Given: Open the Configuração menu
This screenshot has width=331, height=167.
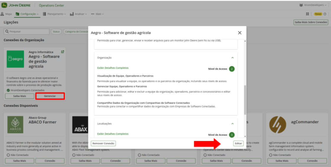Looking at the screenshot, I should (x=27, y=14).
